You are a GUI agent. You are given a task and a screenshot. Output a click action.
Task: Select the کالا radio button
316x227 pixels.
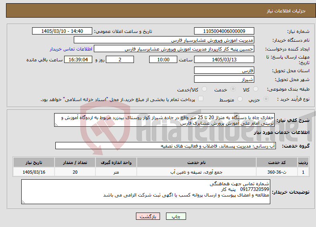tap(255, 89)
